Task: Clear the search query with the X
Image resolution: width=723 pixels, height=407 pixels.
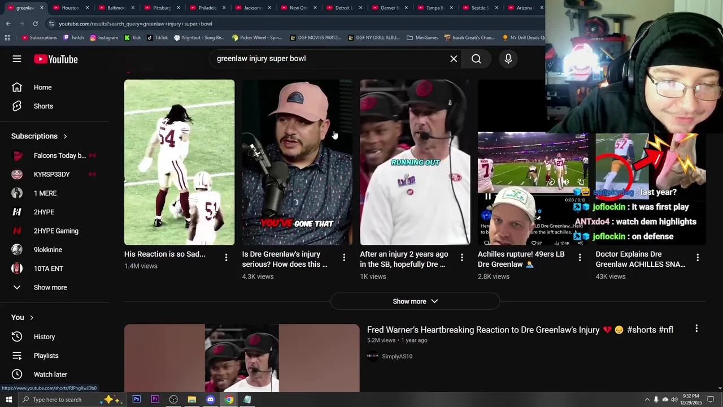Action: (x=454, y=59)
